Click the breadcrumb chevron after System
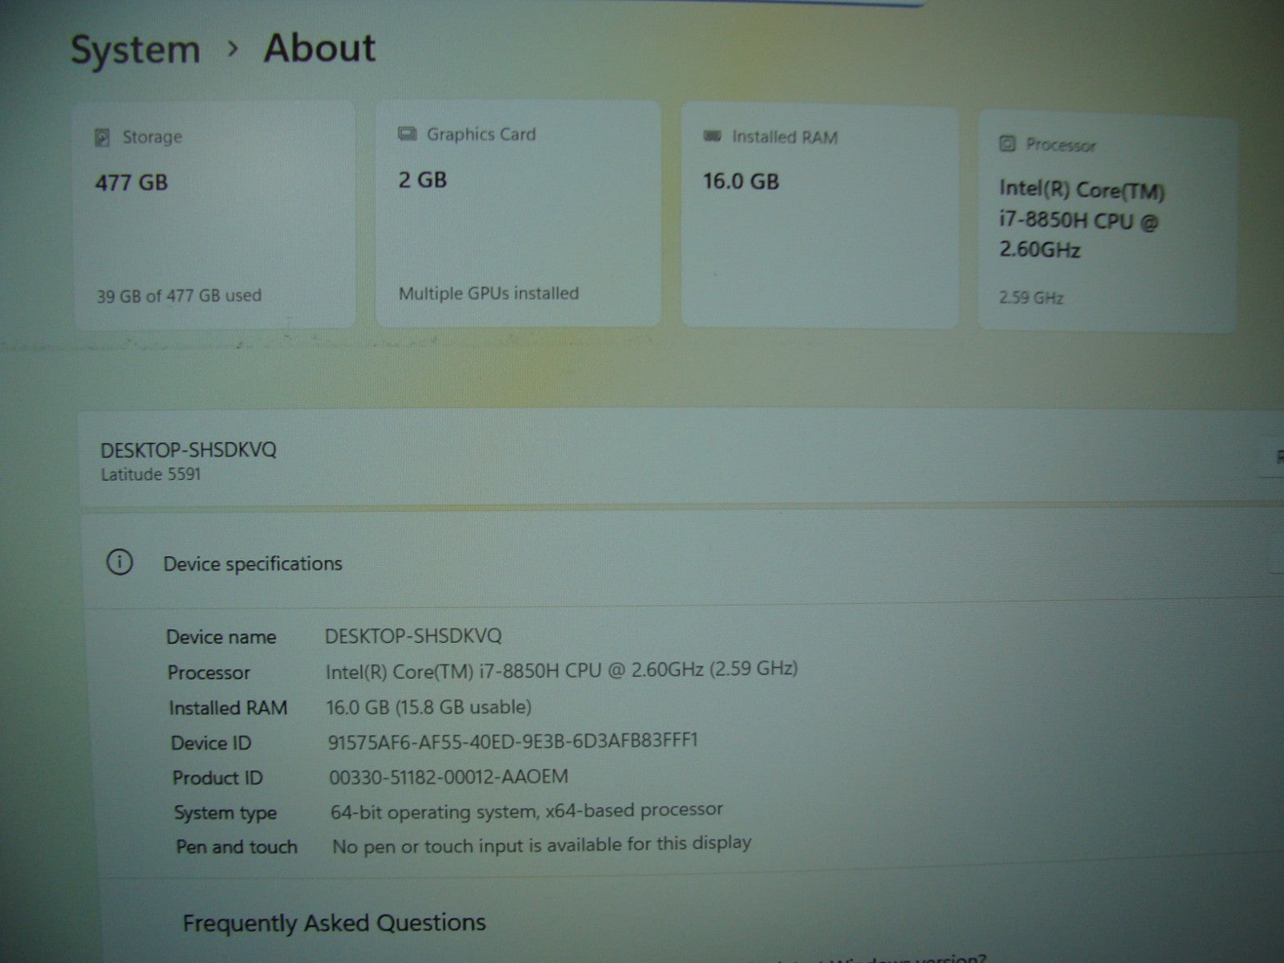Viewport: 1284px width, 963px height. coord(233,49)
